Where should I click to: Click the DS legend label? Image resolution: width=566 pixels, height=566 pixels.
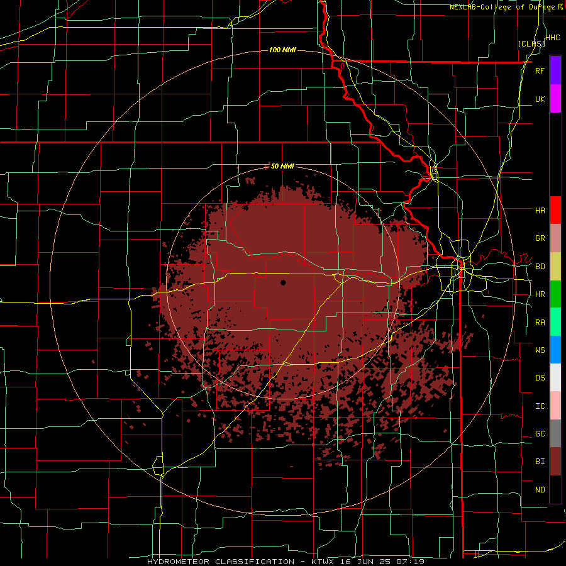[x=540, y=378]
